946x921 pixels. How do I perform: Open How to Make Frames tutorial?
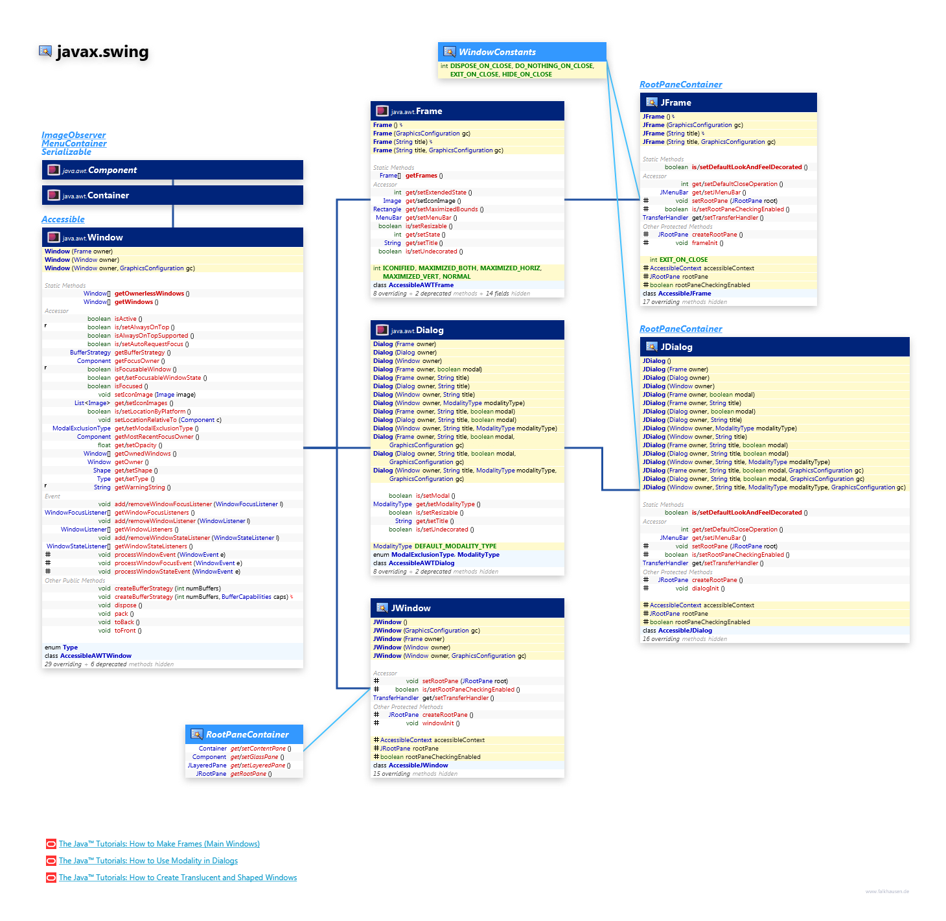point(159,844)
